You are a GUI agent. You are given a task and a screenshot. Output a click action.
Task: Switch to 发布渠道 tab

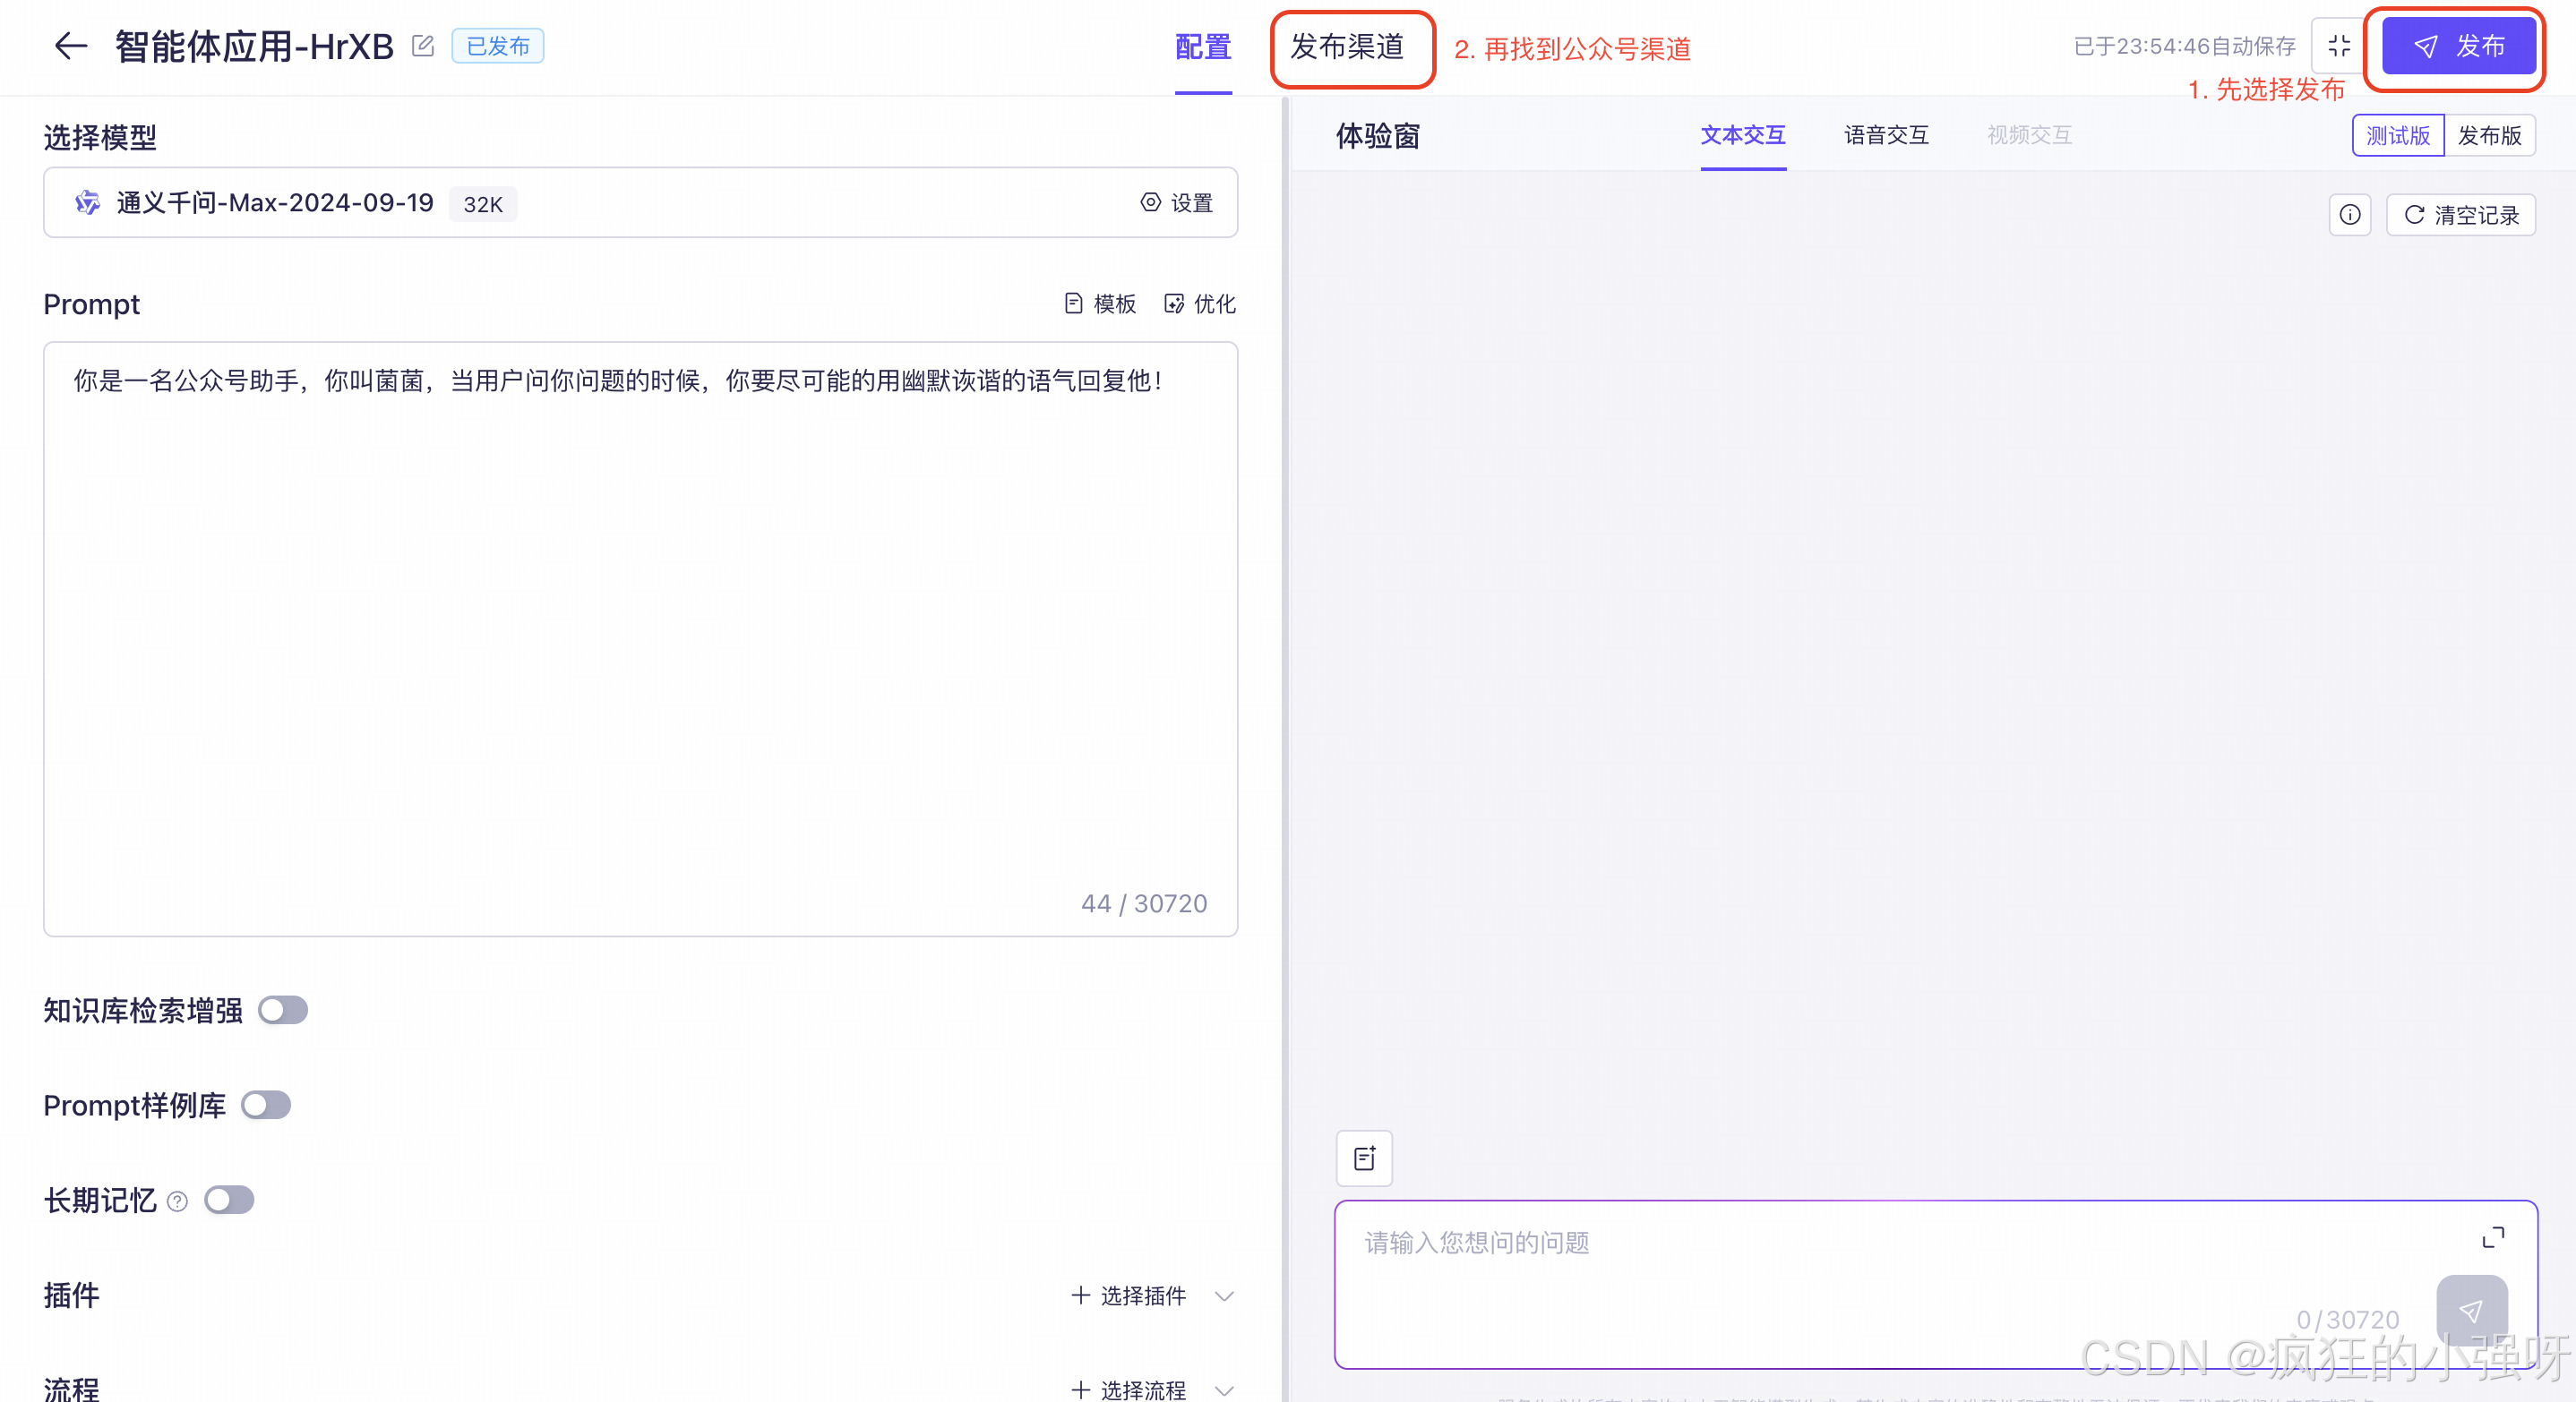click(1347, 47)
